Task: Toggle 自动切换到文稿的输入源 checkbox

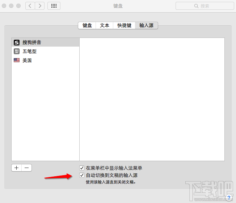Action: point(82,175)
